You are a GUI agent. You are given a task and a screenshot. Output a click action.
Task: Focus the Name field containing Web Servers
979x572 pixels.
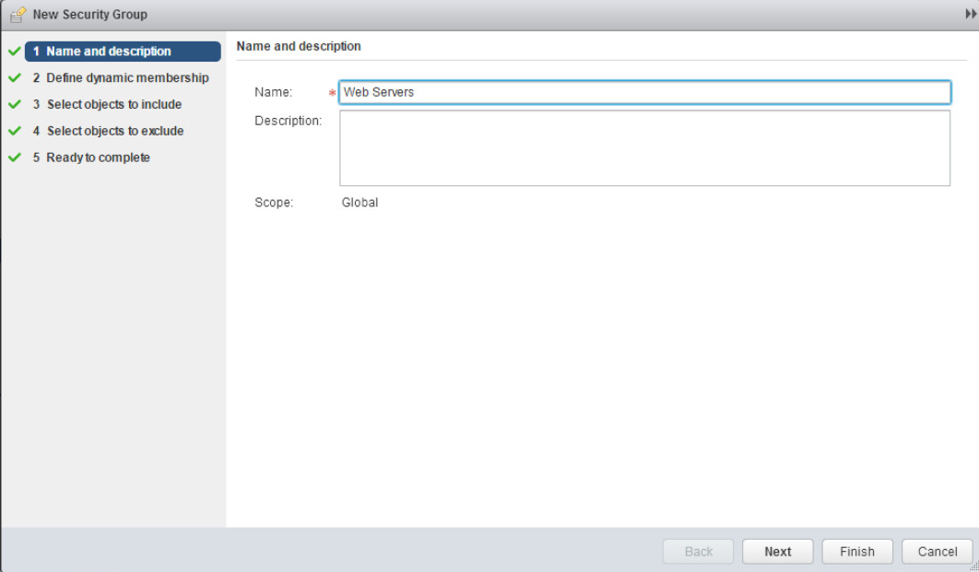[644, 92]
